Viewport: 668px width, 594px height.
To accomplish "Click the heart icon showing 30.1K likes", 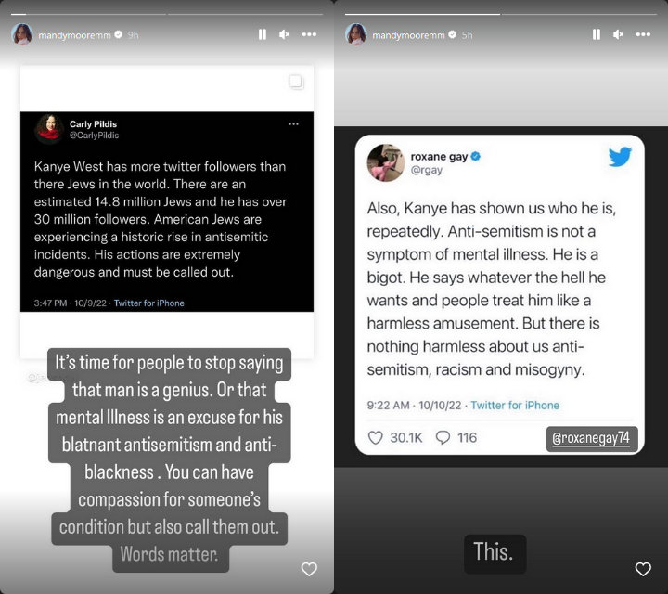I will (376, 438).
